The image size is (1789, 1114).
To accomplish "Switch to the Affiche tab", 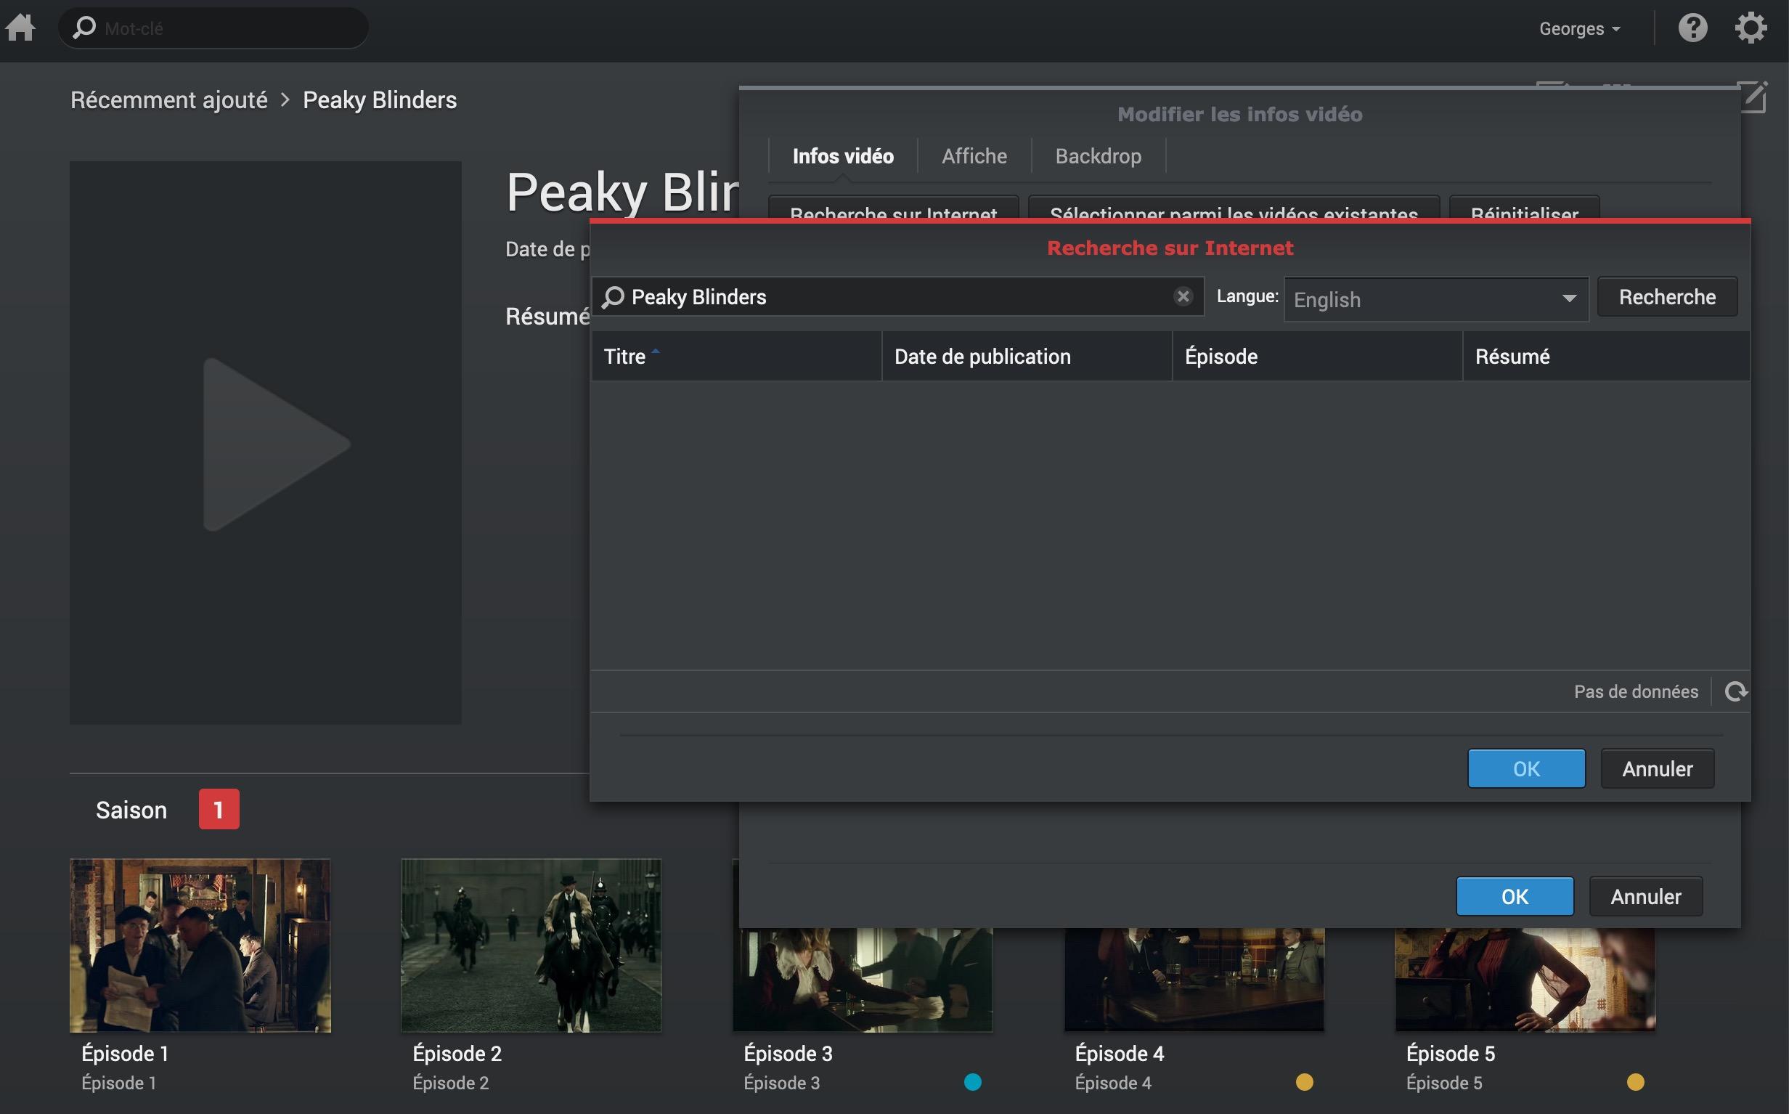I will click(974, 156).
